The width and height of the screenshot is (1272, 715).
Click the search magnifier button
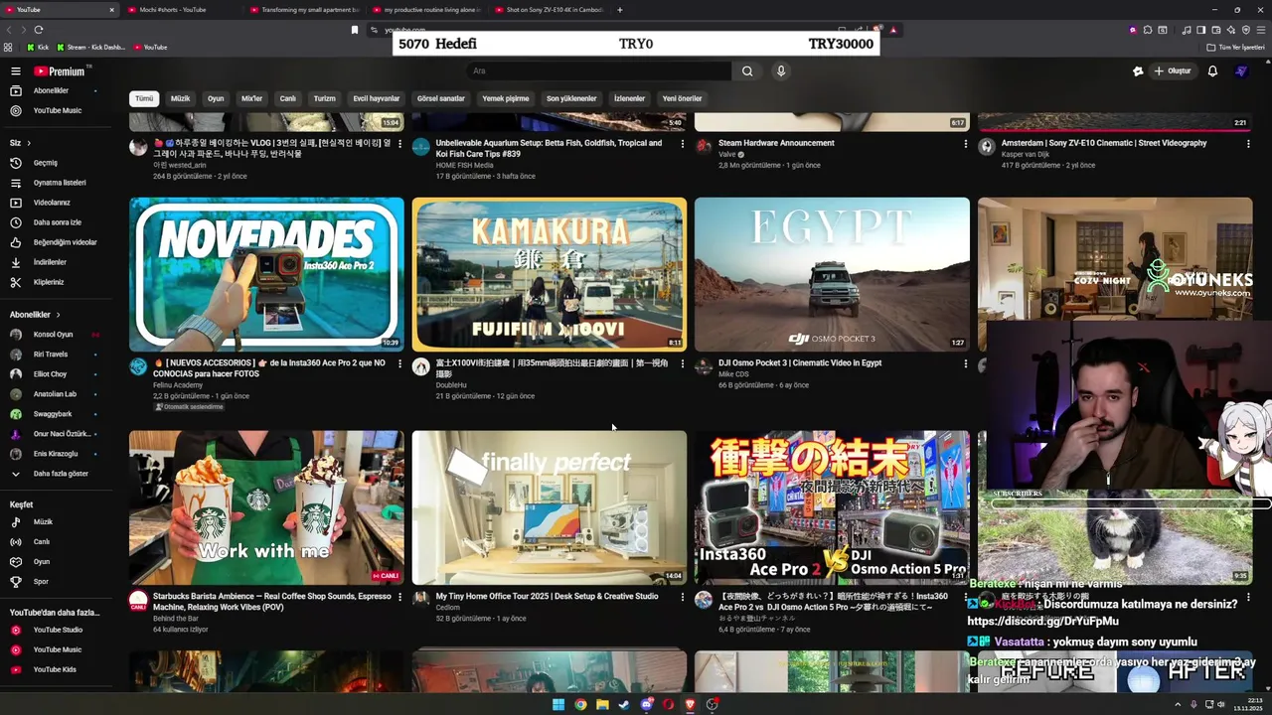[x=747, y=71]
